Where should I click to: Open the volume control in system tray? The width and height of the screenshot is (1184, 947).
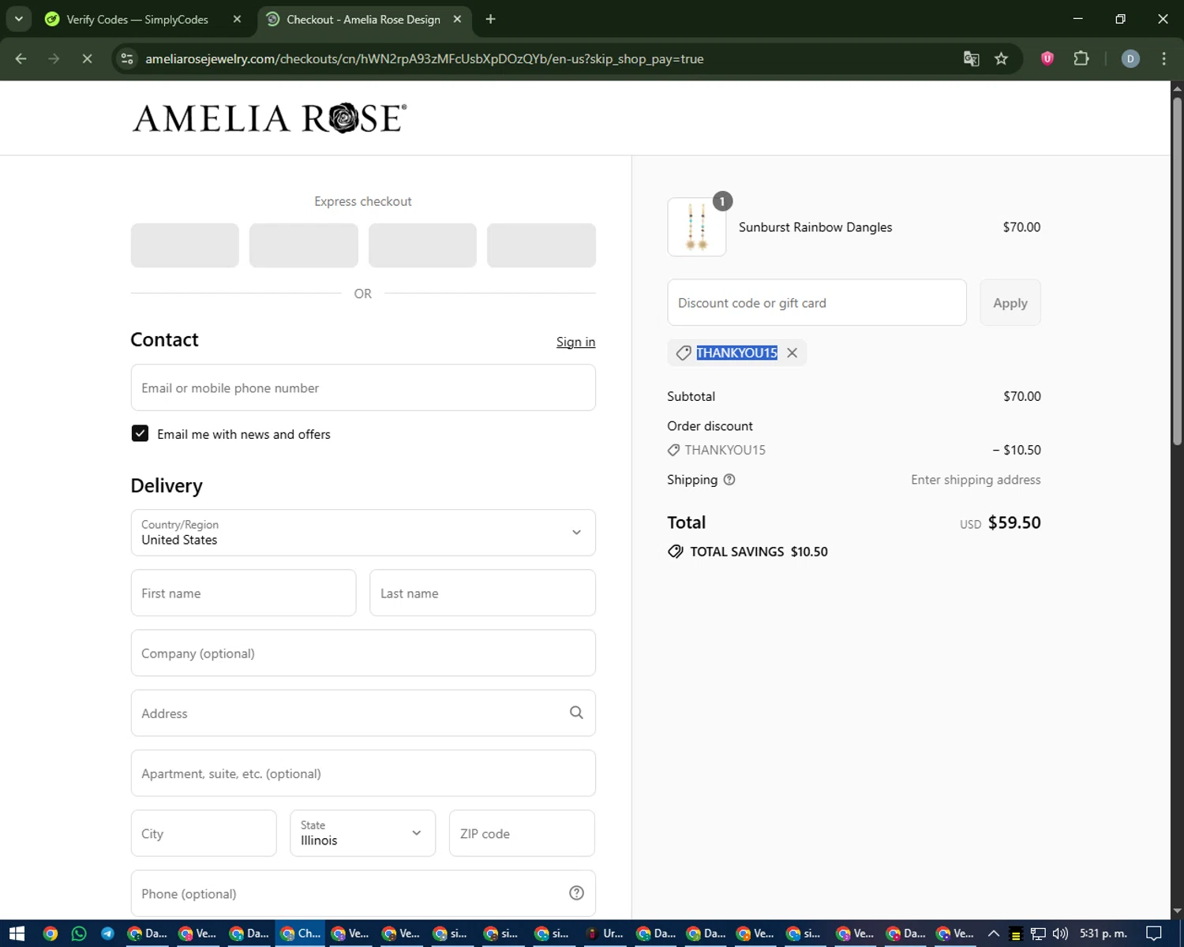click(x=1060, y=934)
